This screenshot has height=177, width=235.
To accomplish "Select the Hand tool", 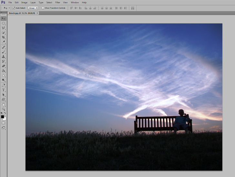I will pos(4,105).
